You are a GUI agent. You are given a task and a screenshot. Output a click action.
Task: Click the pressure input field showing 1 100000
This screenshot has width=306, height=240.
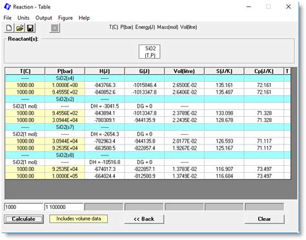[x=64, y=207]
